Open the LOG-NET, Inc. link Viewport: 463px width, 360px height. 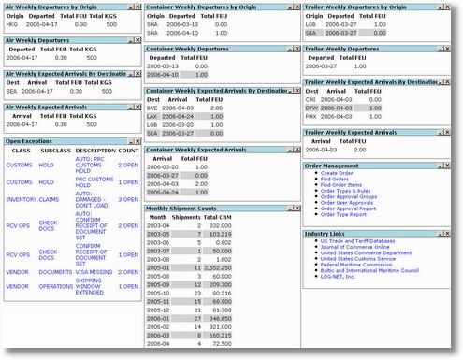point(338,277)
